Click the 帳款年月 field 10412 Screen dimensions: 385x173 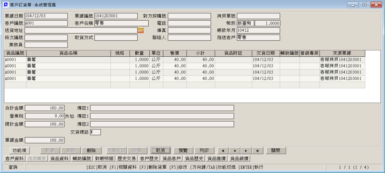(x=258, y=30)
